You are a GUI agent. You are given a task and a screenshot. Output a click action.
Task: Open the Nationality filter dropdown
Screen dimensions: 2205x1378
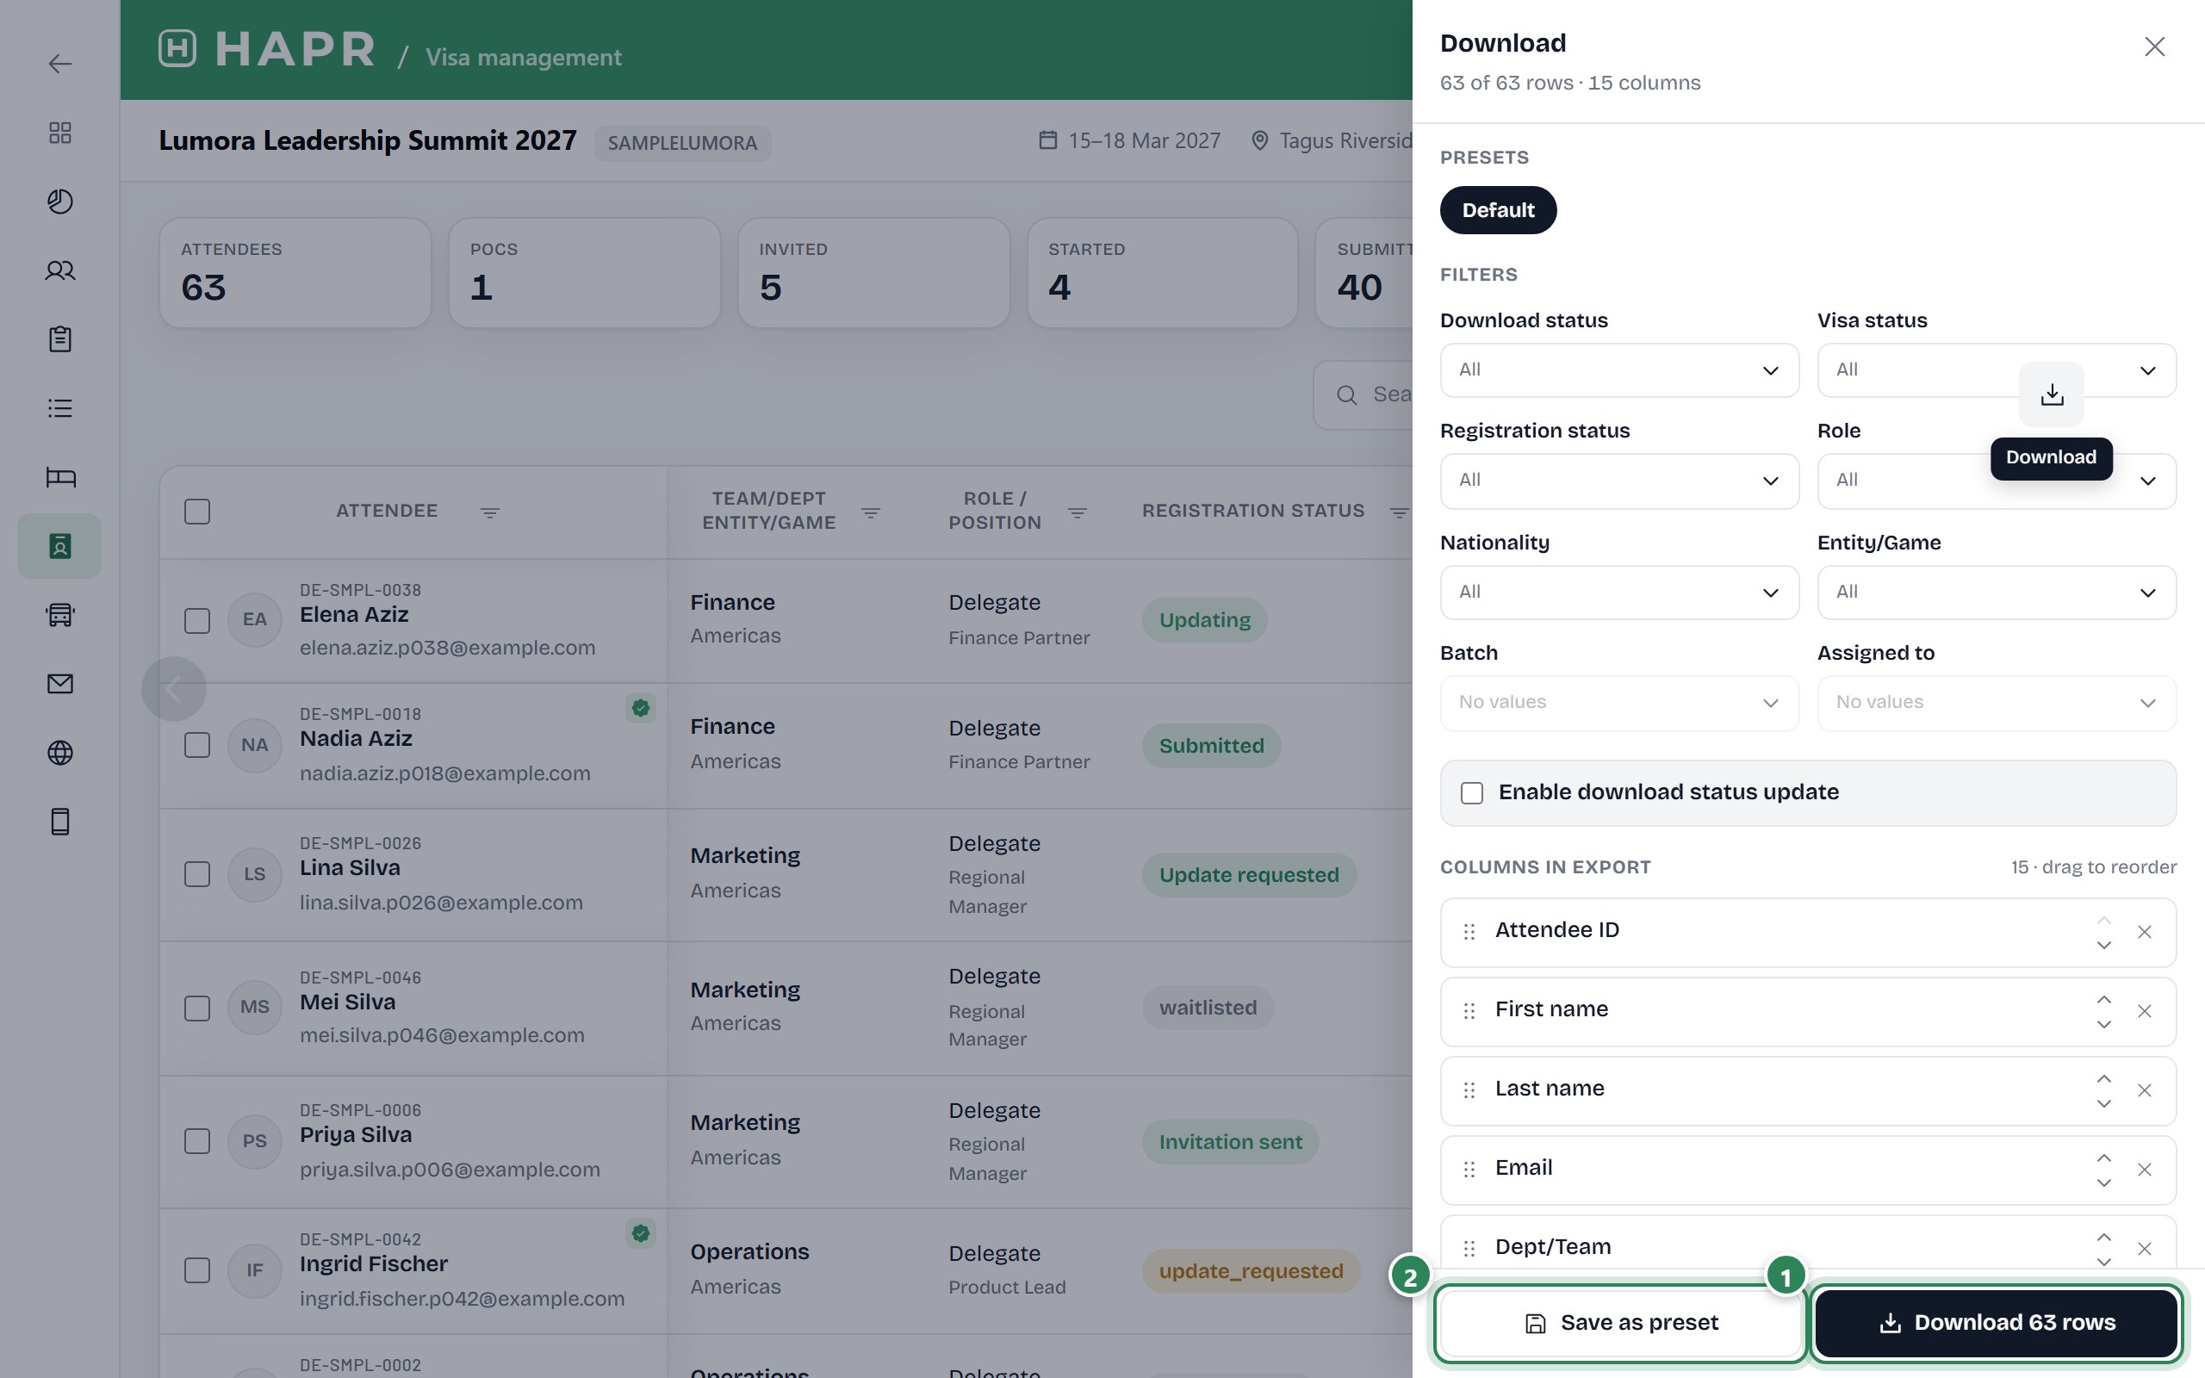(1619, 593)
